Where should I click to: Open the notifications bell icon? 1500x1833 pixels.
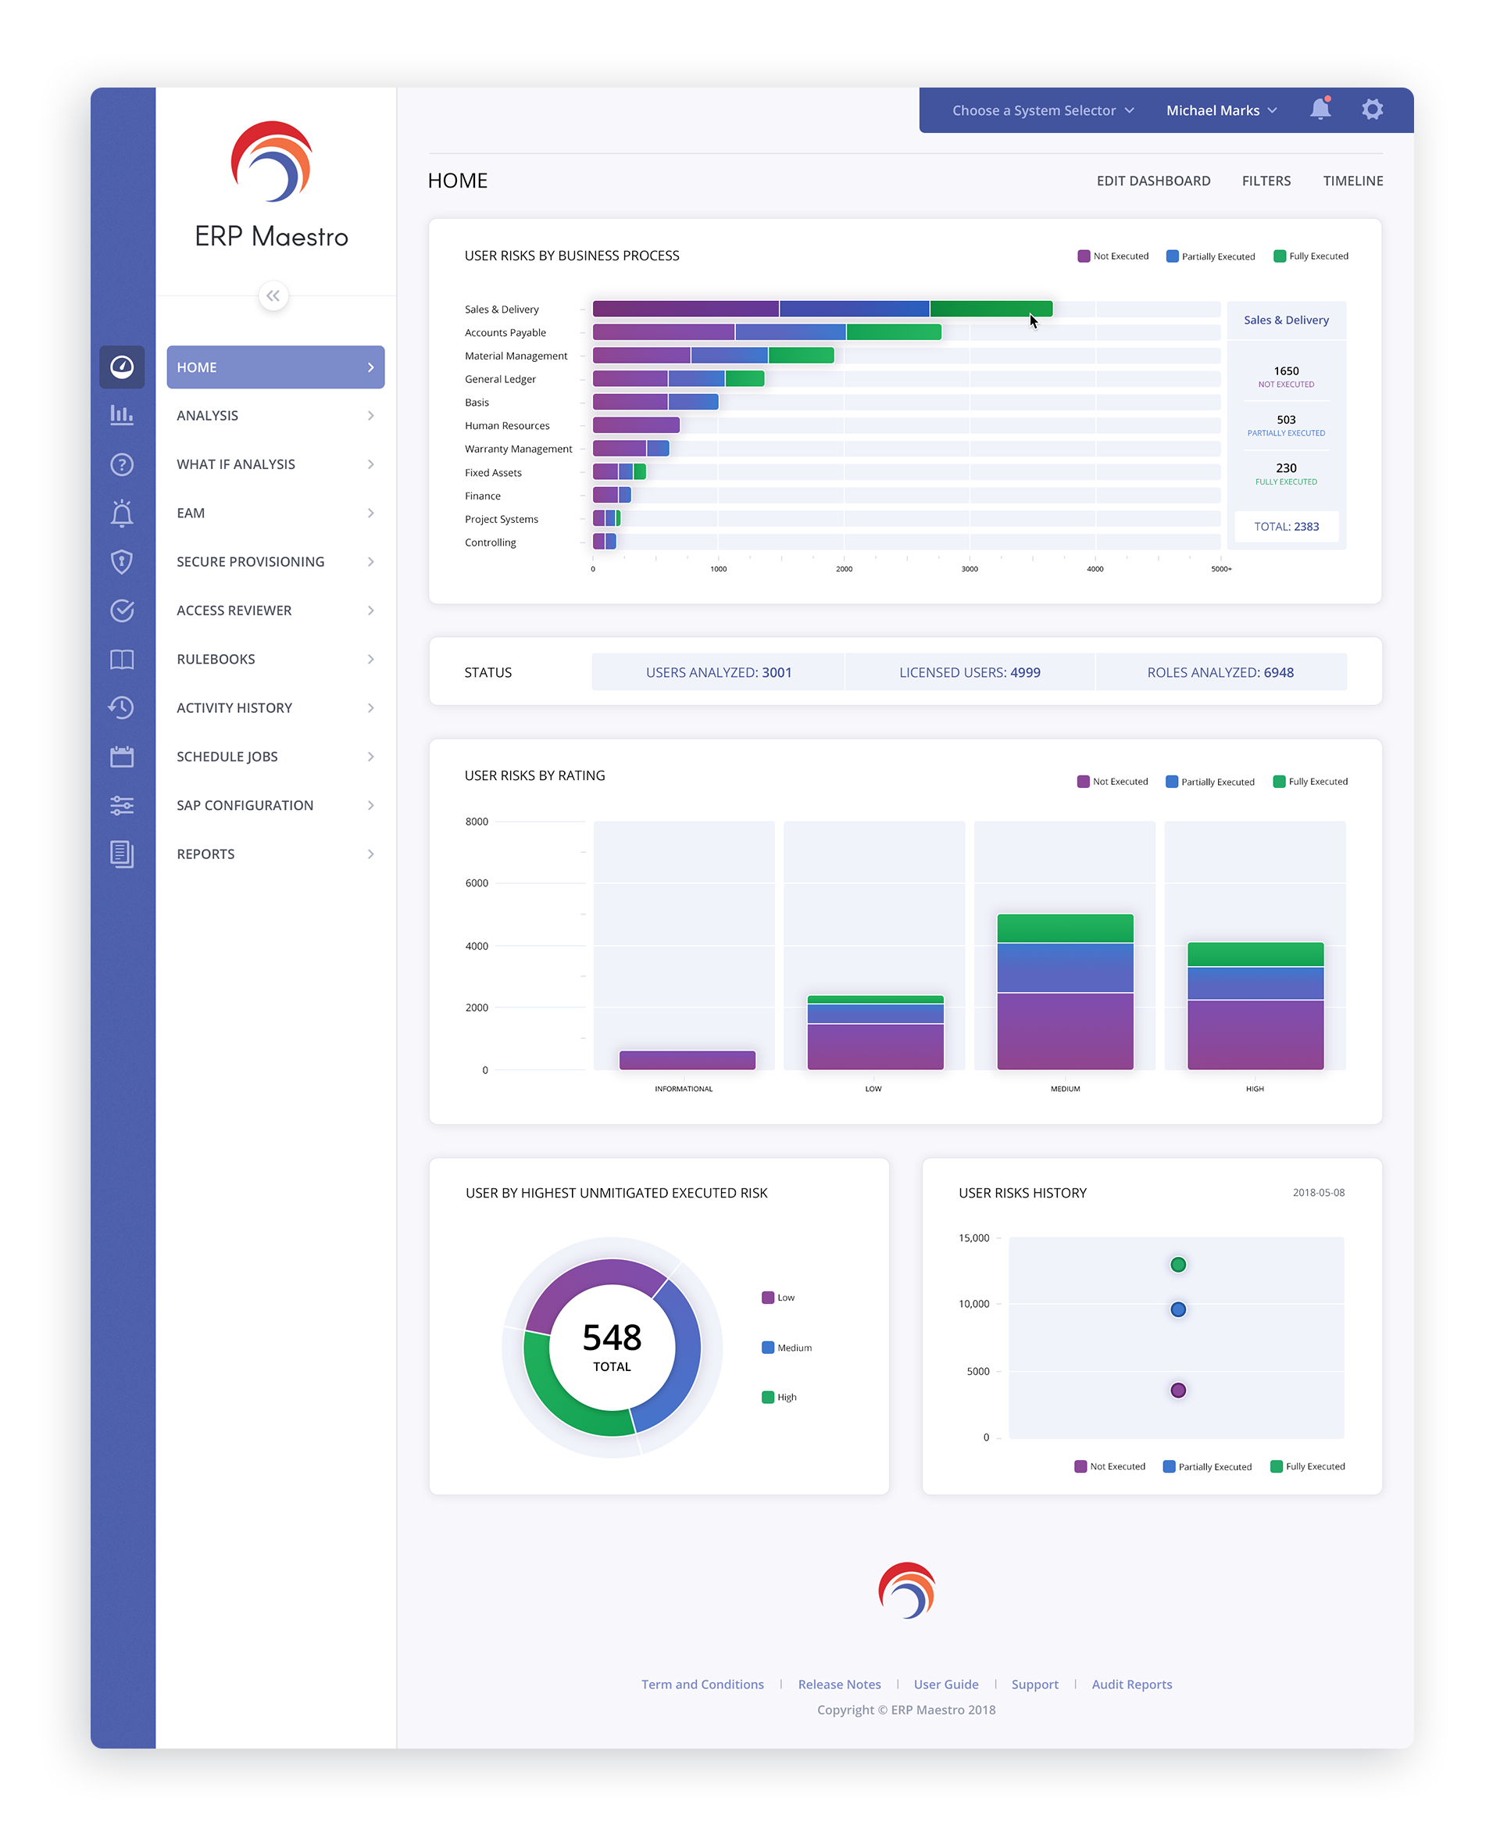[x=1320, y=109]
